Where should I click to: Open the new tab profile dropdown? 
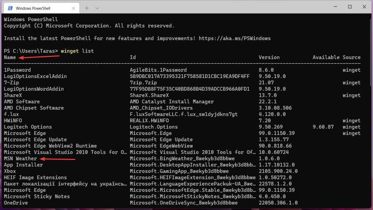click(97, 8)
